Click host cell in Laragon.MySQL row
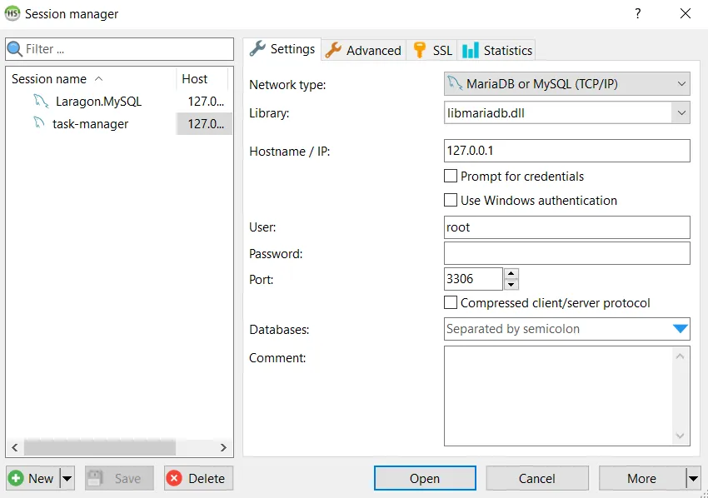708x498 pixels. coord(206,101)
